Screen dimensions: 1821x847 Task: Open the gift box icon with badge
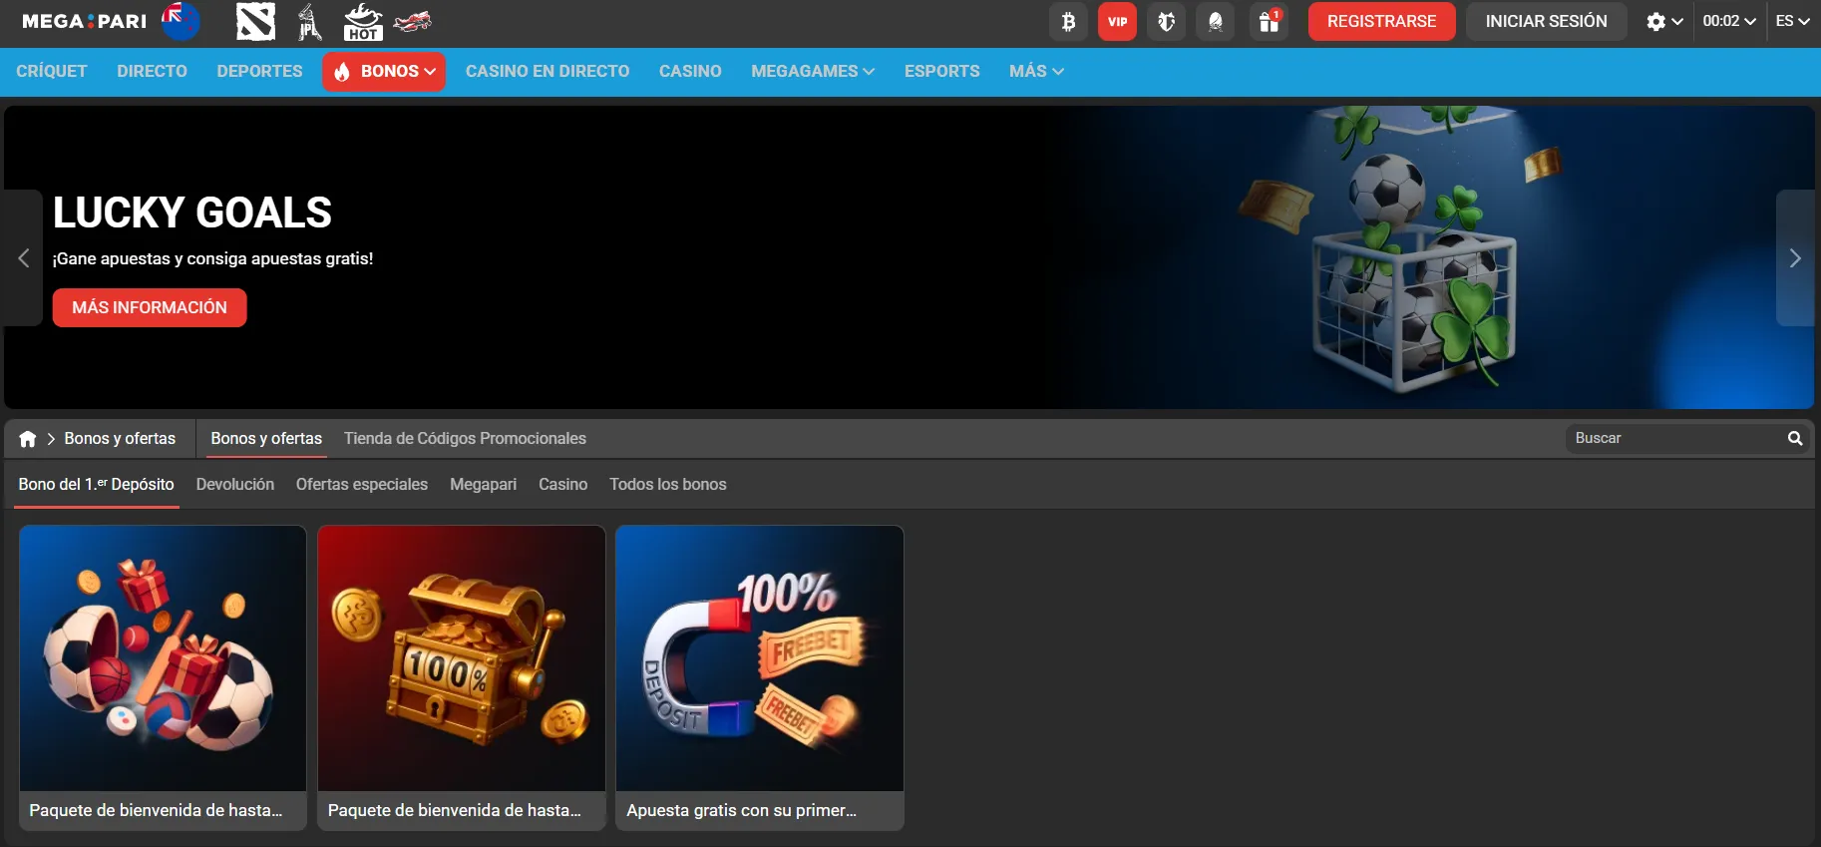point(1269,21)
